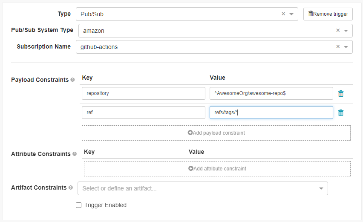Click Add attribute constraint

(x=217, y=169)
